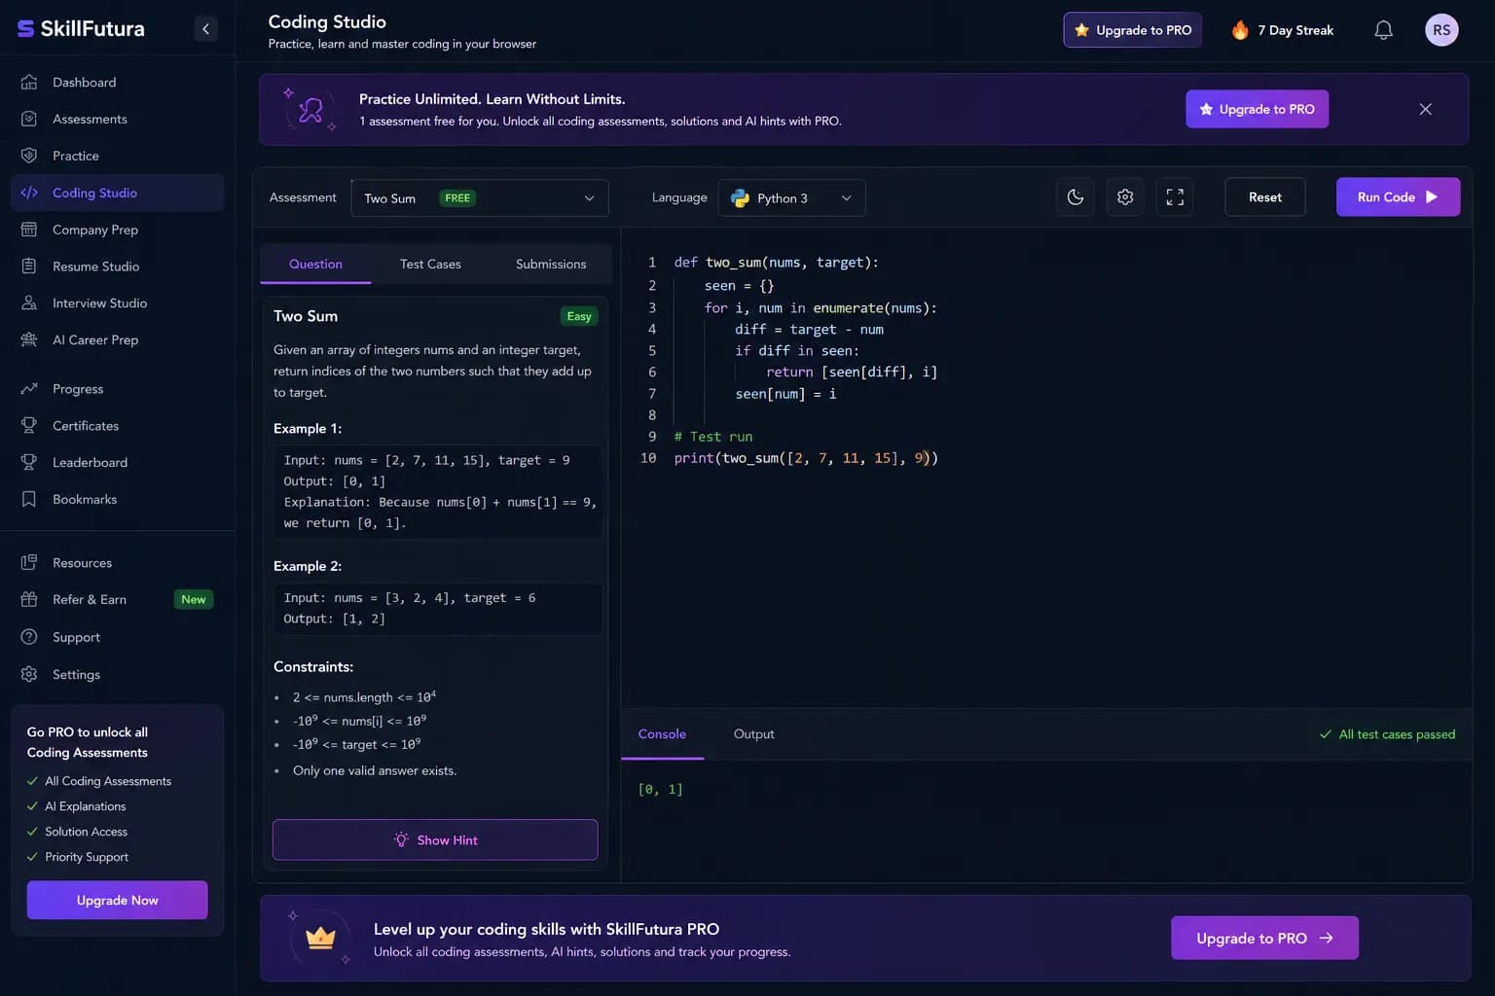Click the Progress chart icon

[29, 389]
